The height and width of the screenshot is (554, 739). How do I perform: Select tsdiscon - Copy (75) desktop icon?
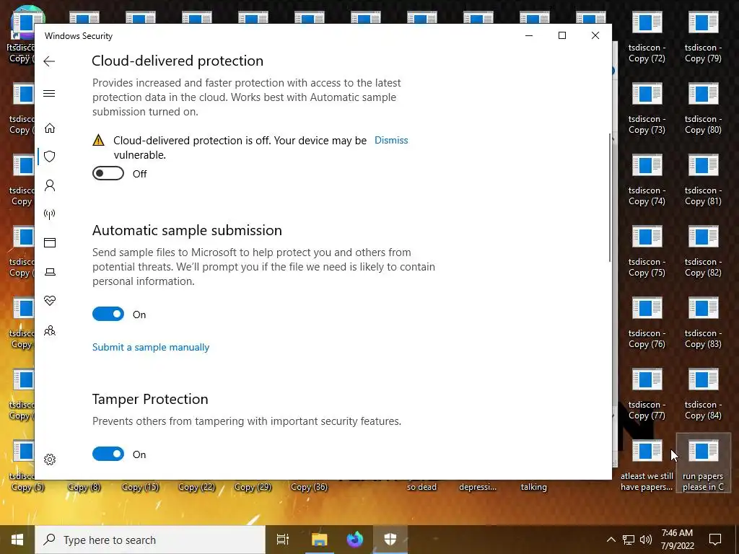click(x=647, y=252)
